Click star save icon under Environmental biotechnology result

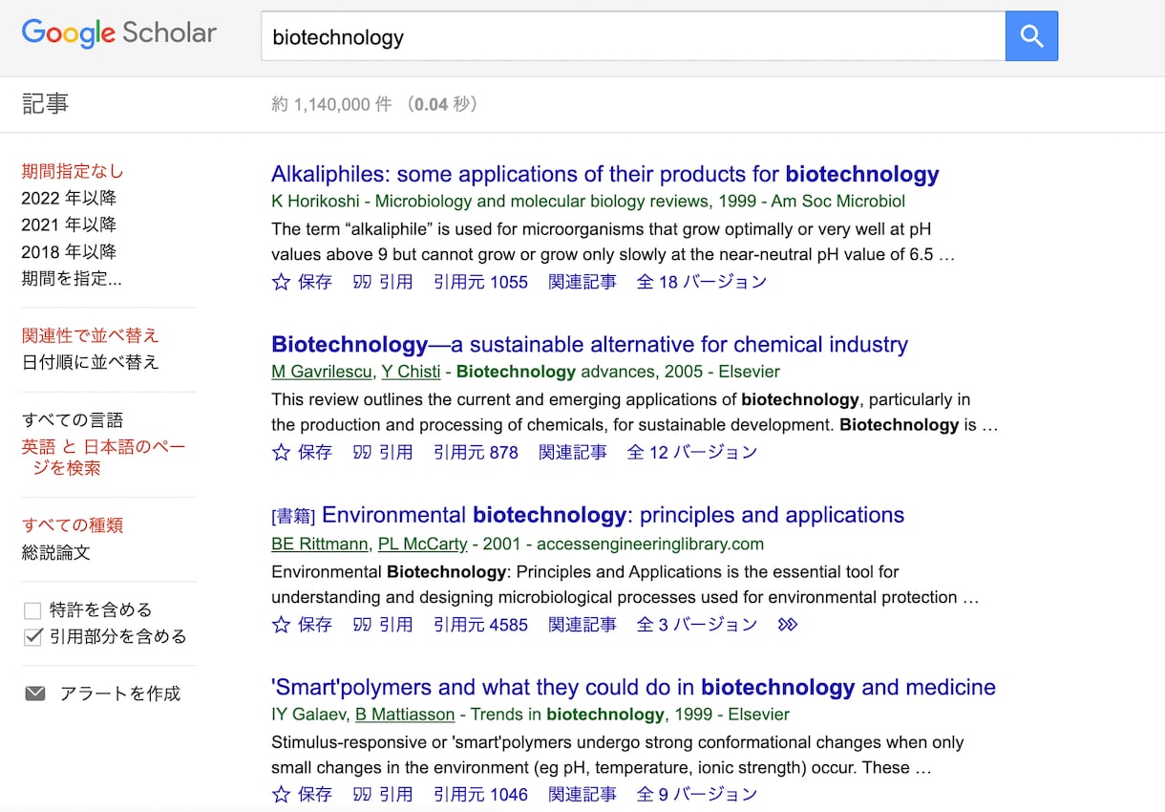(x=281, y=625)
